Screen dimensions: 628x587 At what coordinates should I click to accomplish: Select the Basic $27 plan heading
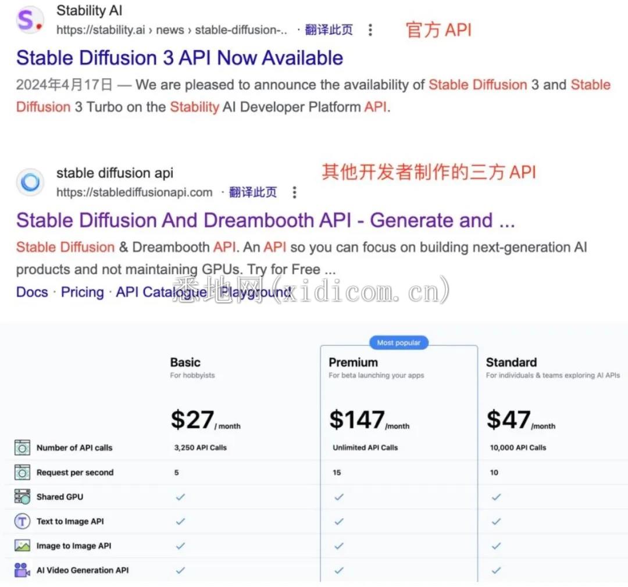tap(185, 363)
